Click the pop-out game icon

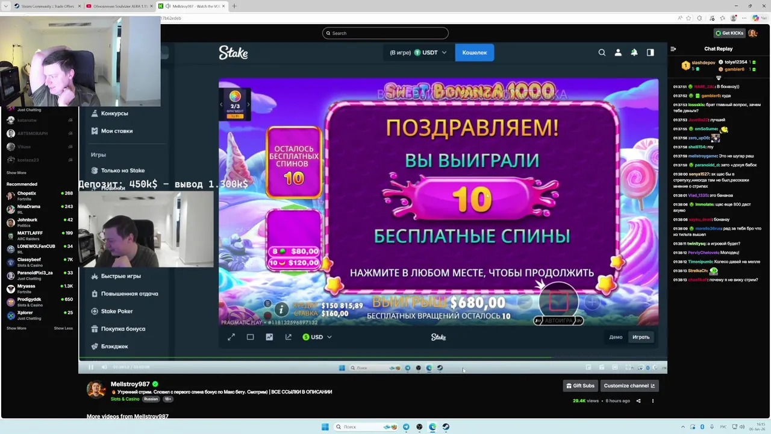tap(289, 337)
